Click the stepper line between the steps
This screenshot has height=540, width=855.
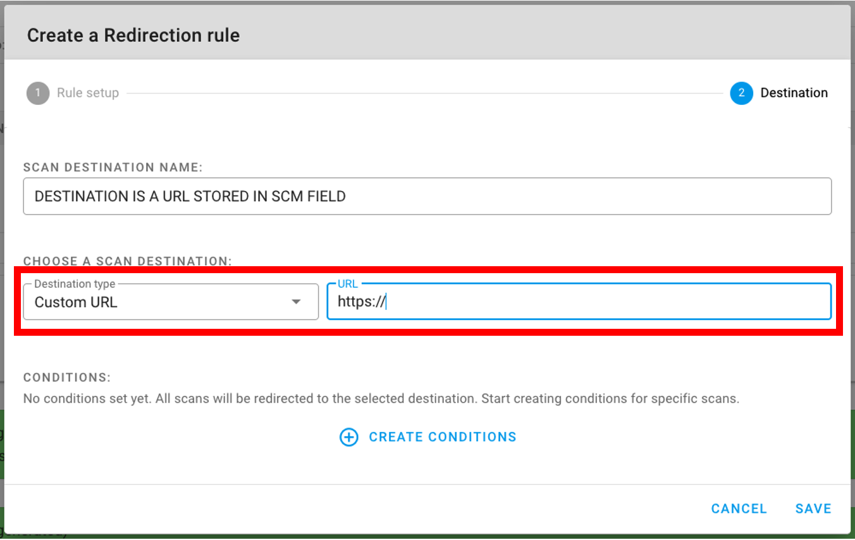coord(424,93)
